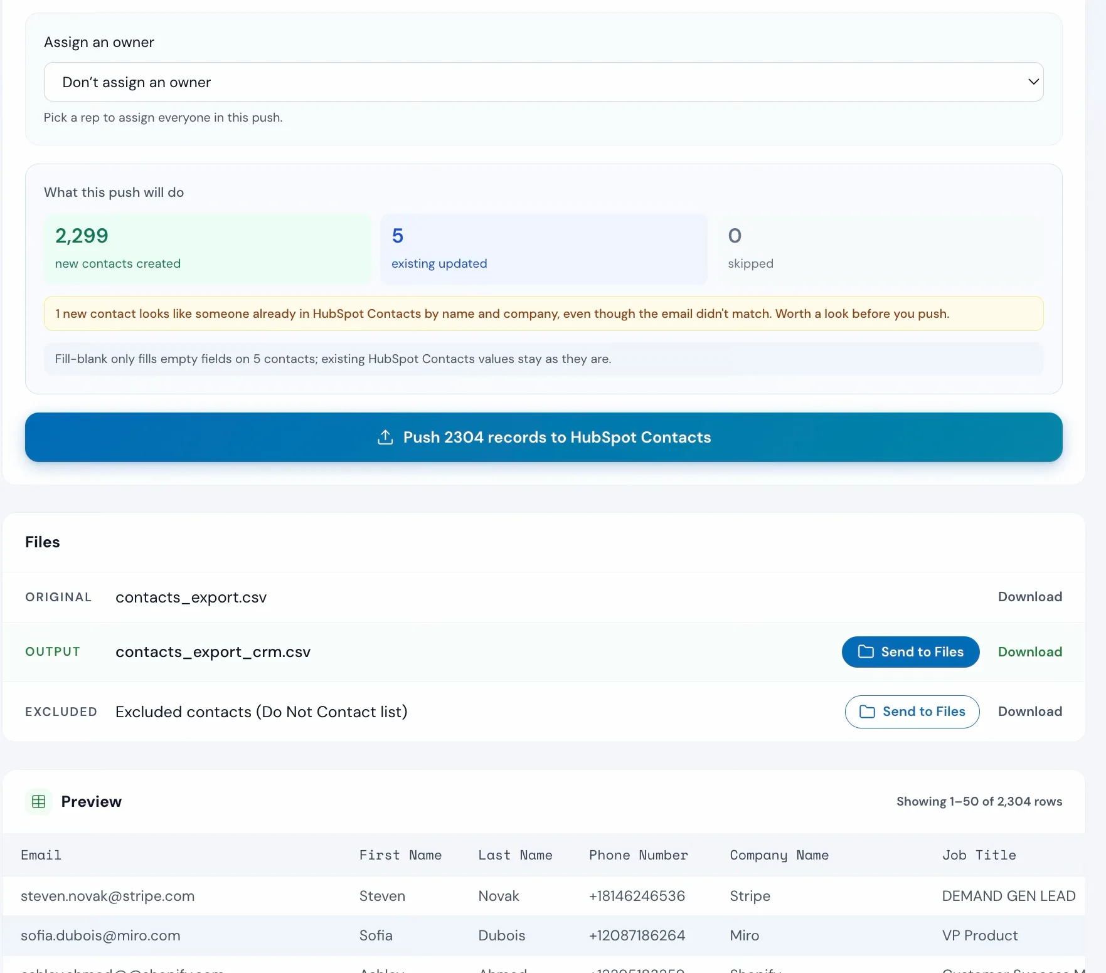
Task: Send contacts_export_crm.csv output to Files
Action: (x=910, y=652)
